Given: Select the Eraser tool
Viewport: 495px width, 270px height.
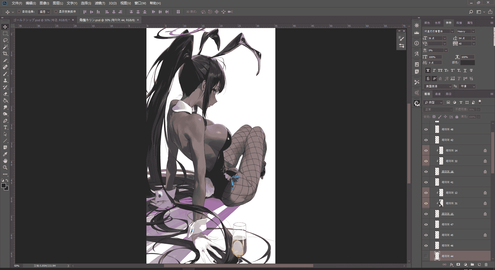Looking at the screenshot, I should click(x=5, y=94).
